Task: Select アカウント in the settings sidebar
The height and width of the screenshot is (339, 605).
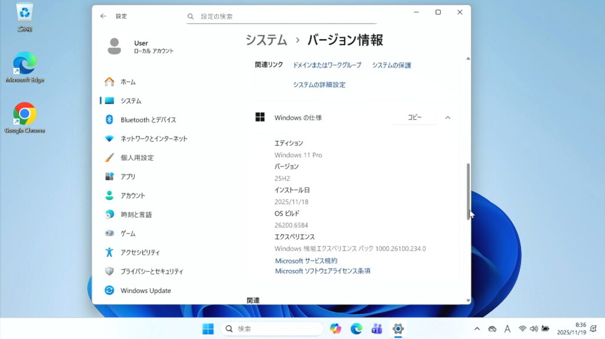Action: [132, 195]
